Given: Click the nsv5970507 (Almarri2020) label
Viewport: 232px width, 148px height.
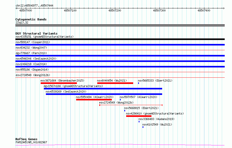Looking at the screenshot, I should (x=138, y=97).
